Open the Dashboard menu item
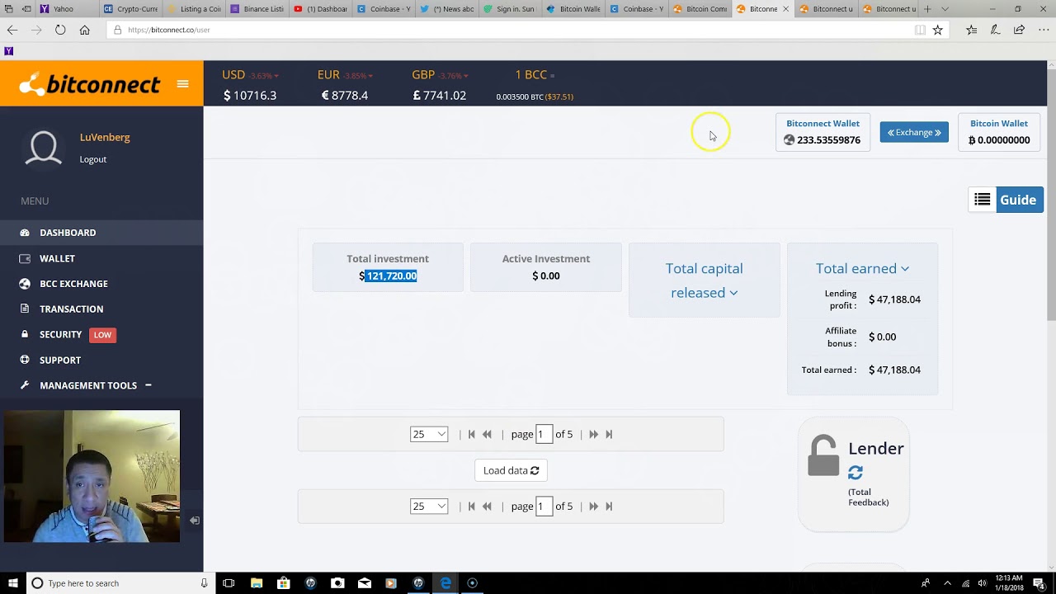This screenshot has height=594, width=1056. pos(68,233)
